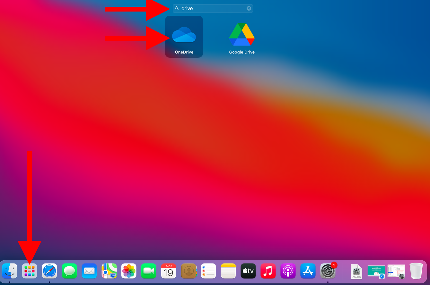Viewport: 430px width, 285px height.
Task: Open Messages from the Dock
Action: (69, 271)
